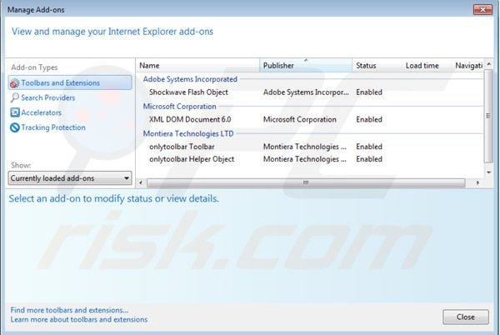Click the Close button

click(466, 317)
